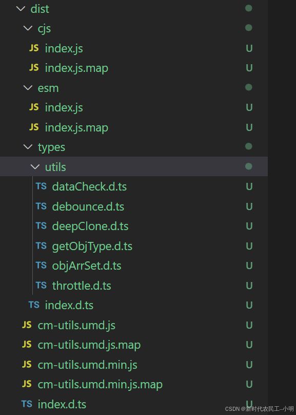Open the cm-utils.umd.min.js.map file

coord(100,385)
